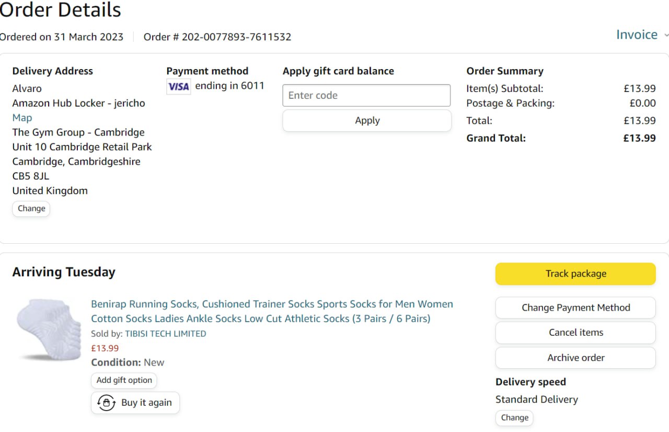Click the Grand Total amount
The width and height of the screenshot is (669, 432).
[x=639, y=138]
